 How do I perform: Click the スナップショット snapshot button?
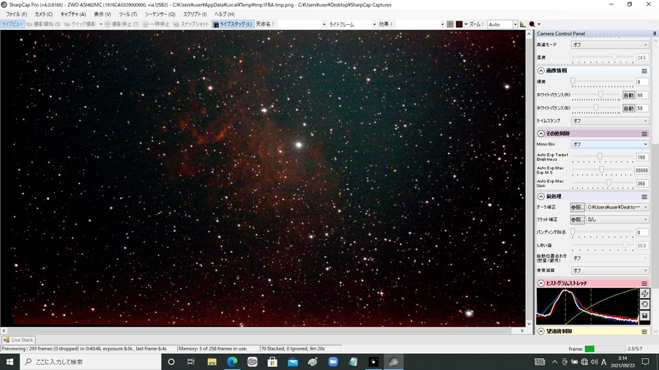click(191, 24)
